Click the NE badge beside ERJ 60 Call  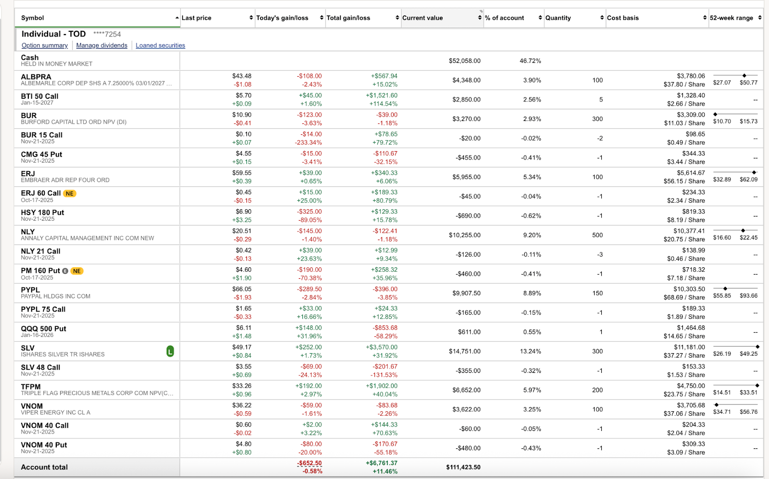(x=70, y=193)
